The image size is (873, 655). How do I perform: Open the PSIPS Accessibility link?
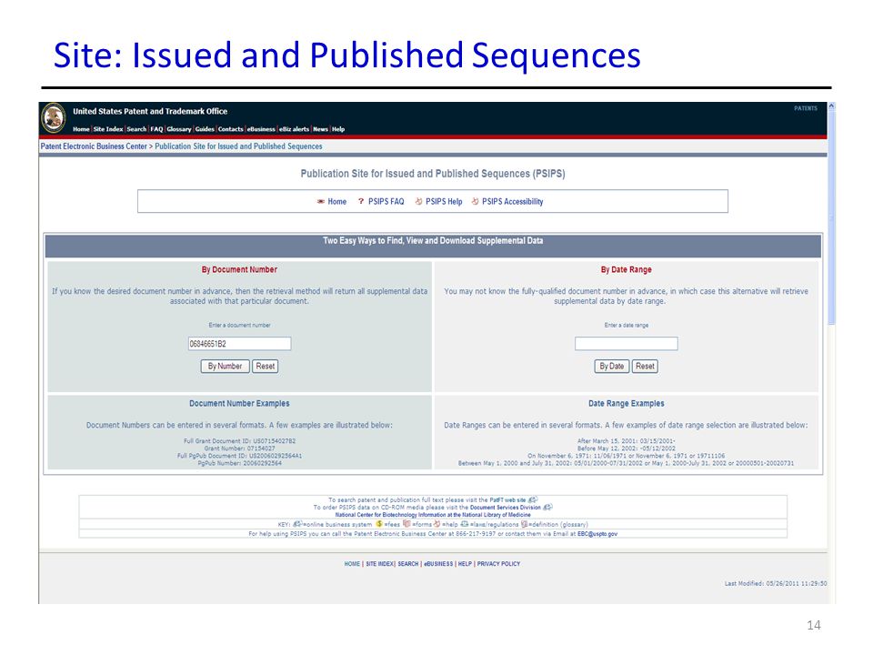coord(512,202)
